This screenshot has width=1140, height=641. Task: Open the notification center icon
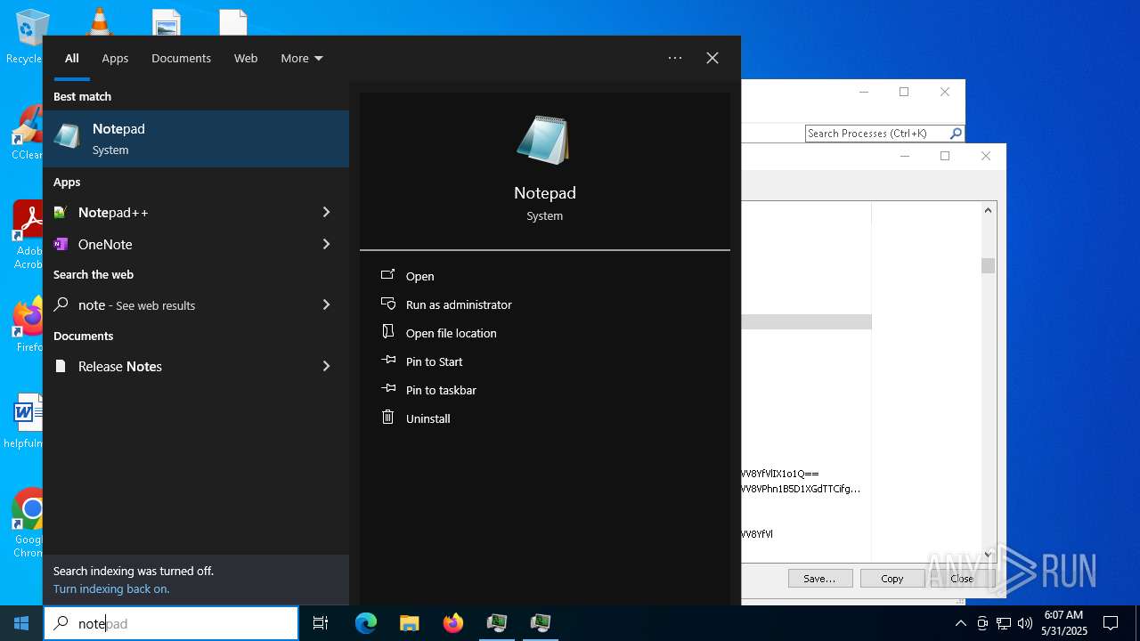(x=1111, y=623)
